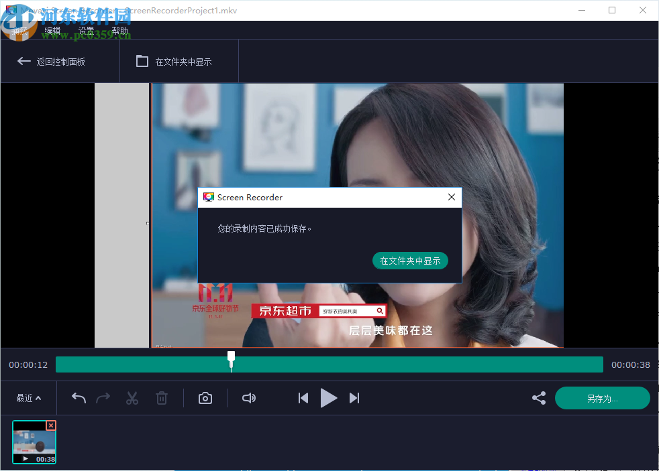Redo the undone action
659x471 pixels.
click(103, 397)
